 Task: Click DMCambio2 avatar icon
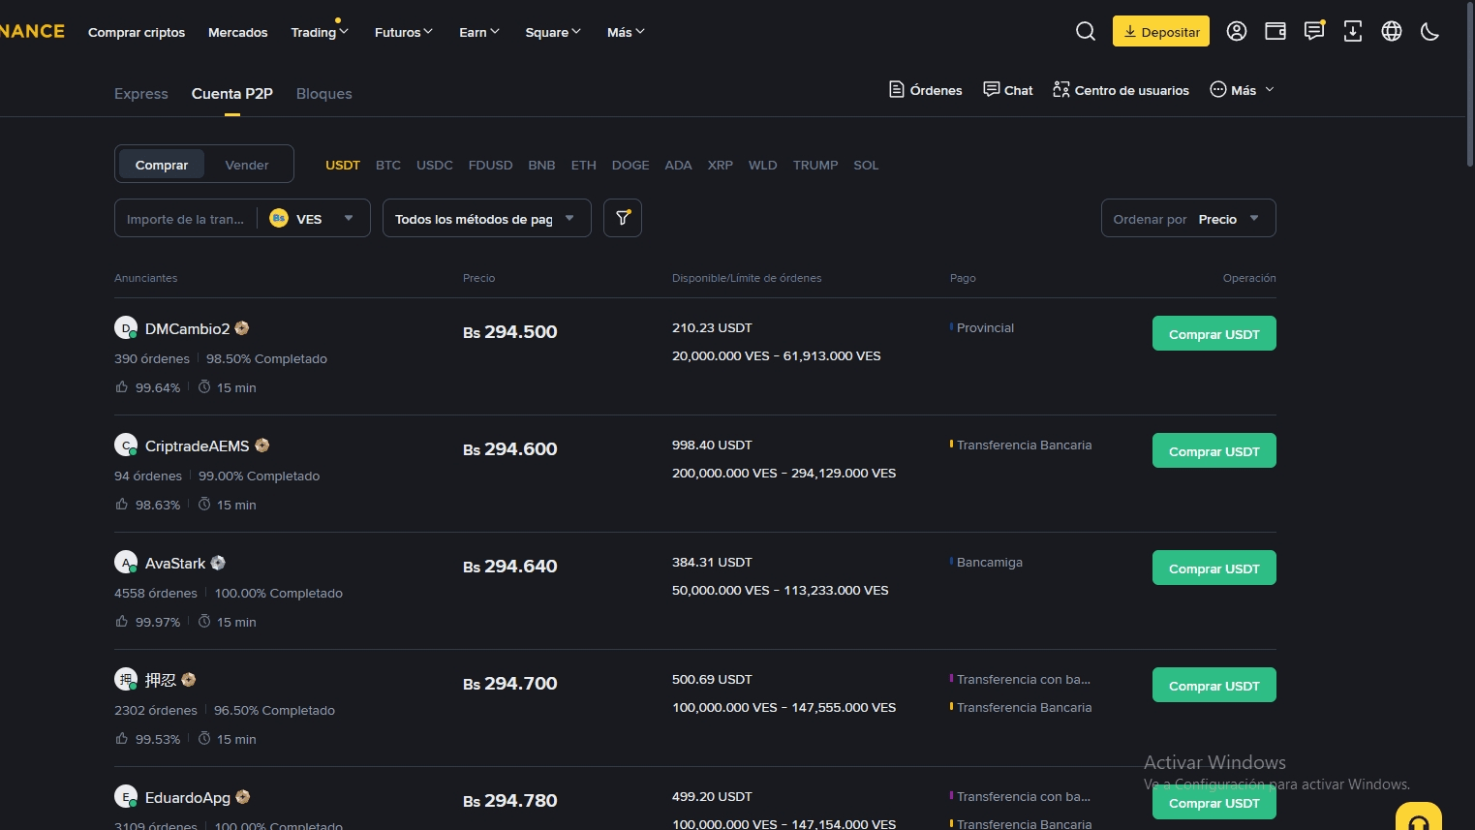coord(126,328)
